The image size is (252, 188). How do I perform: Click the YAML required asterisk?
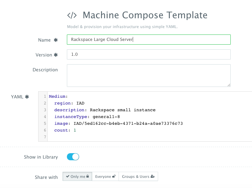(27, 97)
